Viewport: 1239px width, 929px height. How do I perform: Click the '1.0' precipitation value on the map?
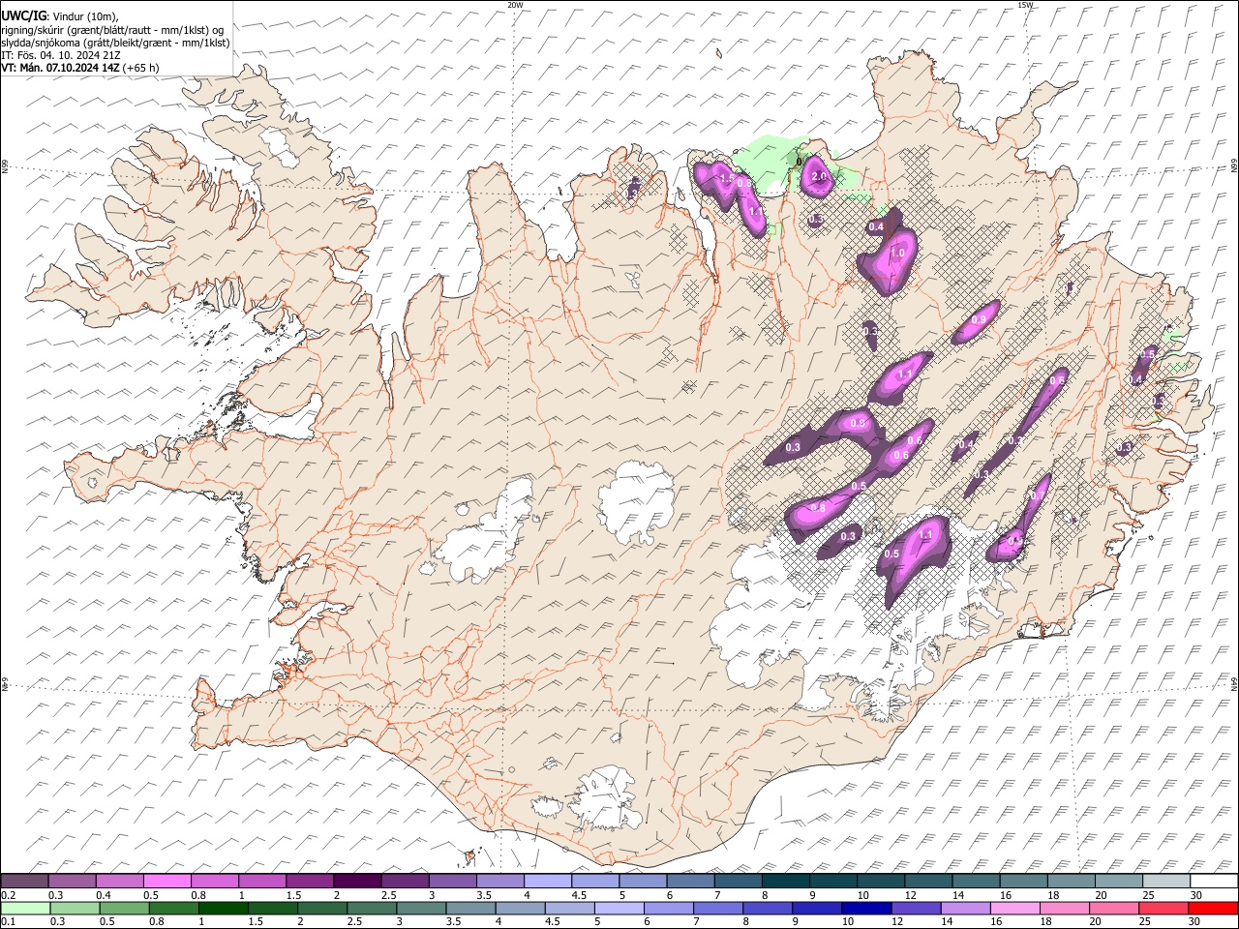(x=897, y=253)
